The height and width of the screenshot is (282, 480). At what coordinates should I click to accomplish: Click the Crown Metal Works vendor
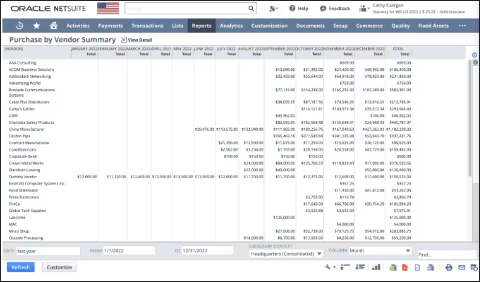tap(26, 163)
